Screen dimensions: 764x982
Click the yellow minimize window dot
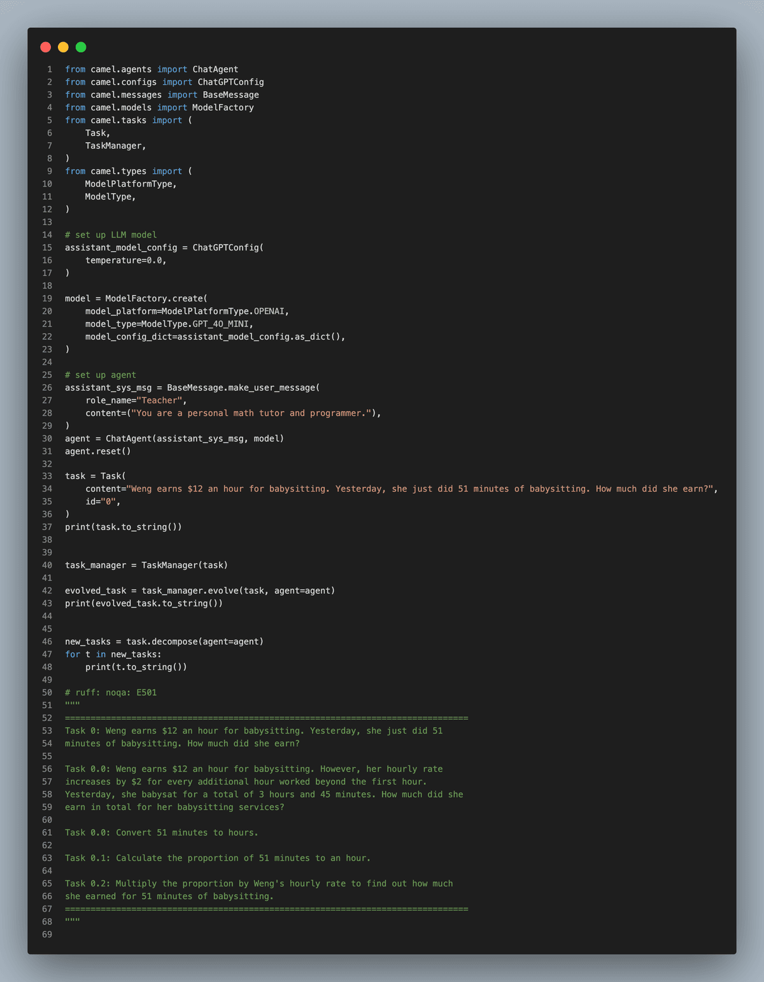click(63, 47)
